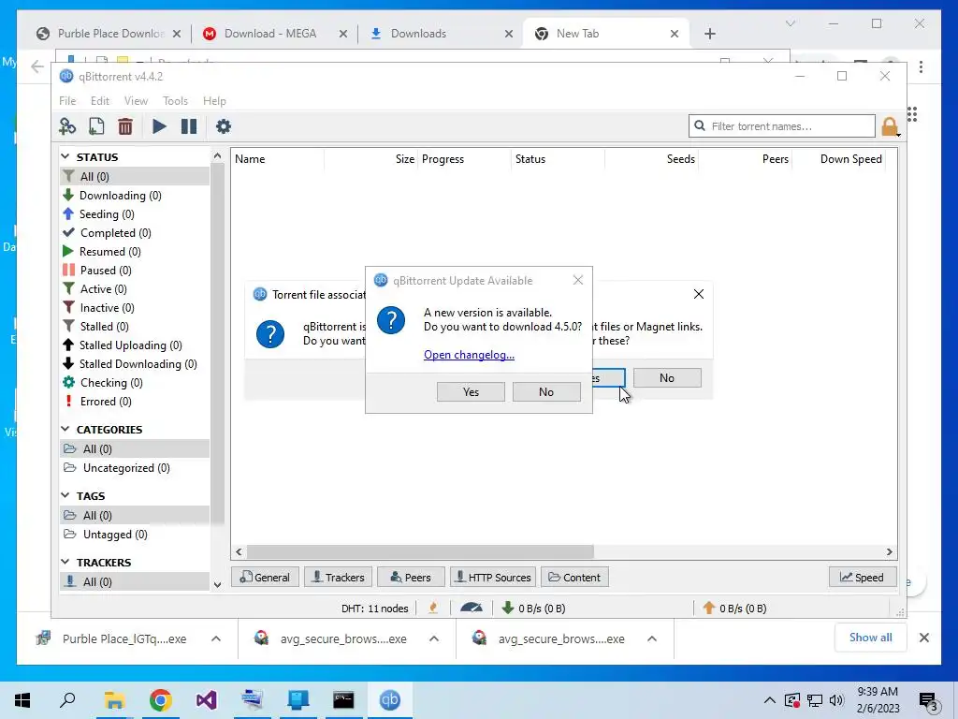The image size is (958, 719).
Task: Close the Update Available dialog
Action: [578, 280]
